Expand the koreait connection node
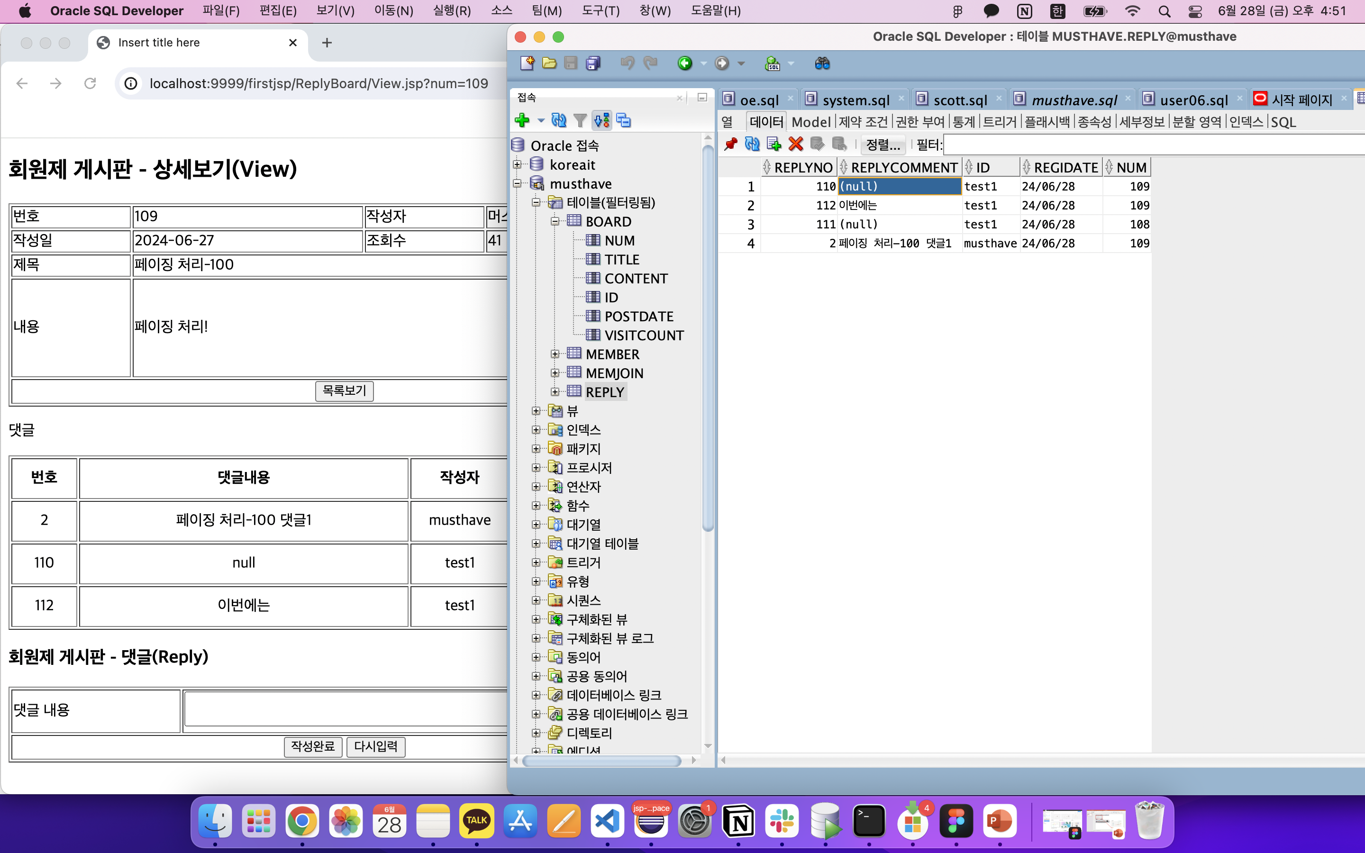Viewport: 1365px width, 853px height. [517, 165]
